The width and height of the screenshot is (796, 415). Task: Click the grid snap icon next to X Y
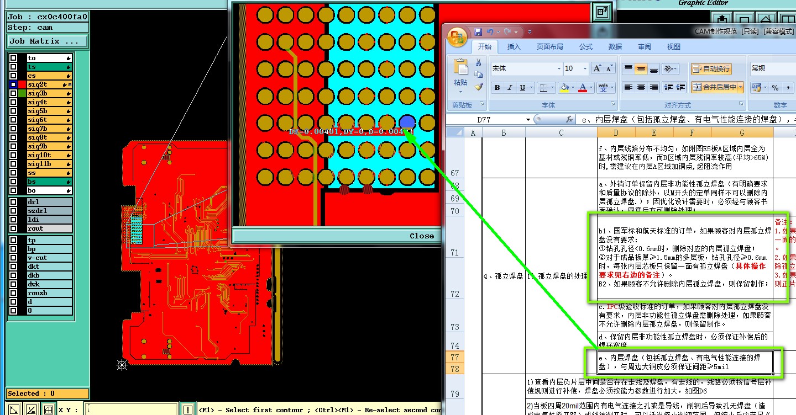(49, 409)
